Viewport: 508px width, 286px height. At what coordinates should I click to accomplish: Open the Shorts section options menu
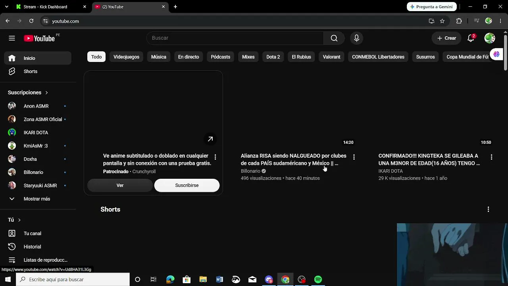488,209
